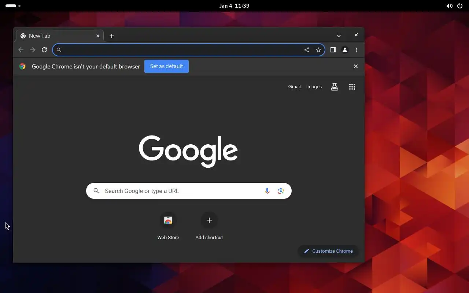Reload the current page

(44, 50)
